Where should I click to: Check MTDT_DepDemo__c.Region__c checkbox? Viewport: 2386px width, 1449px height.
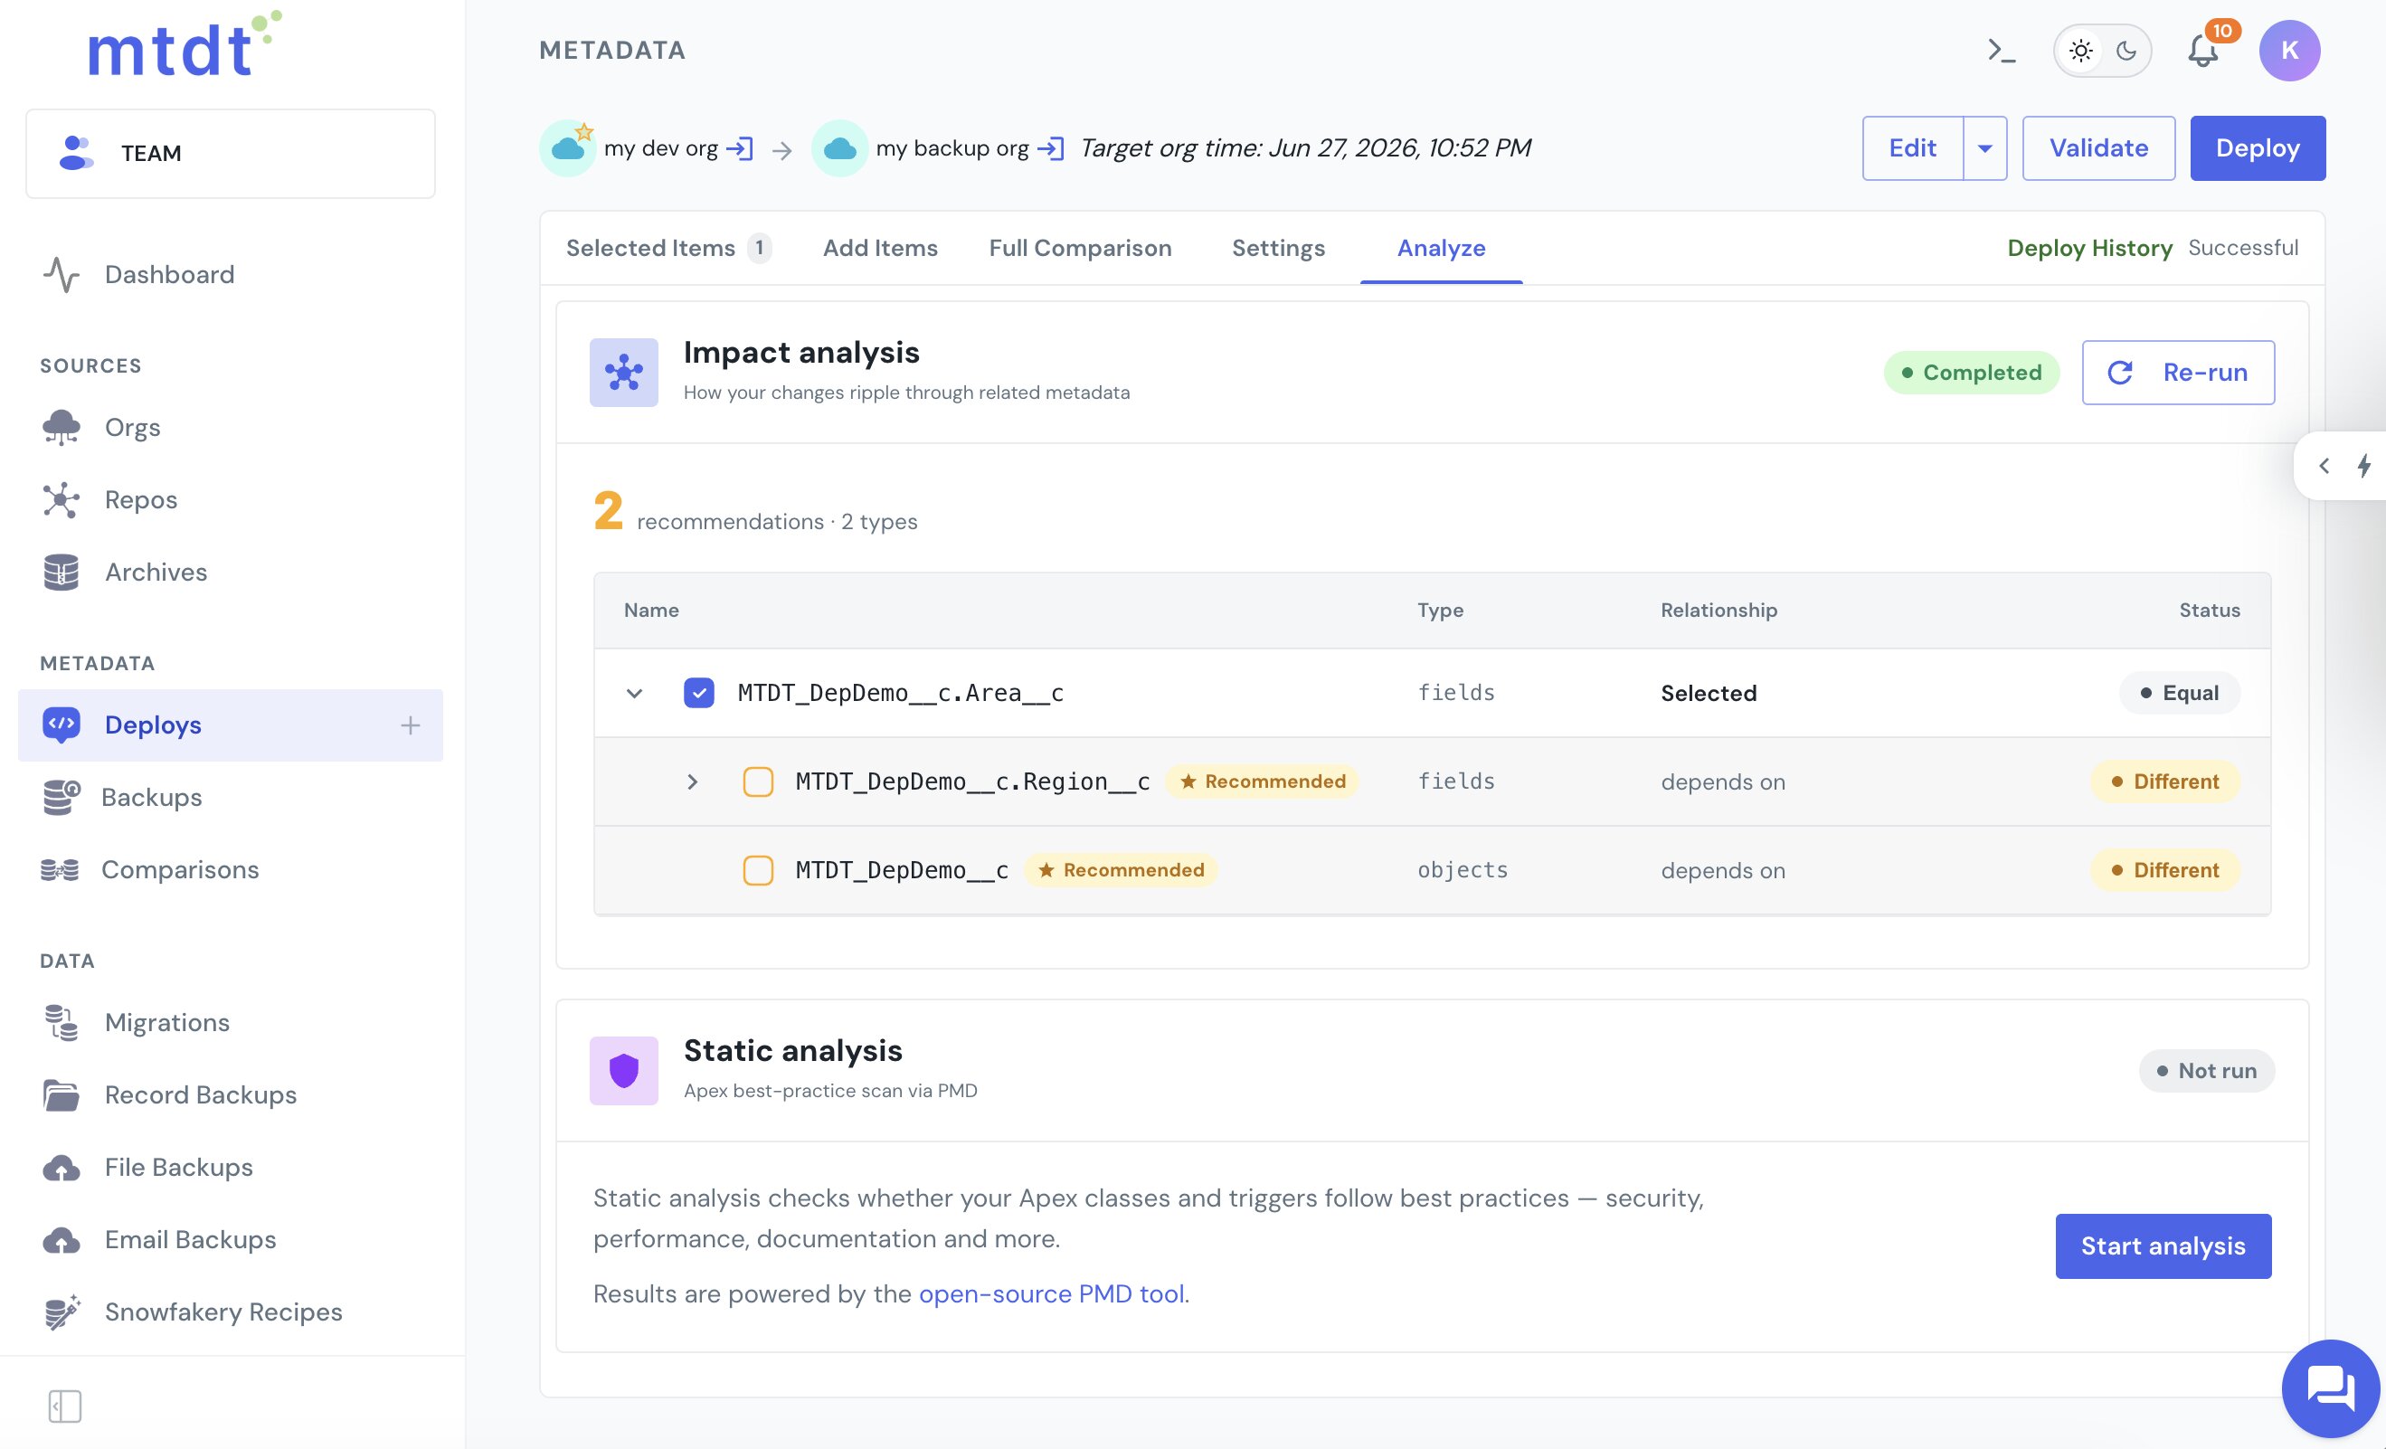tap(758, 781)
